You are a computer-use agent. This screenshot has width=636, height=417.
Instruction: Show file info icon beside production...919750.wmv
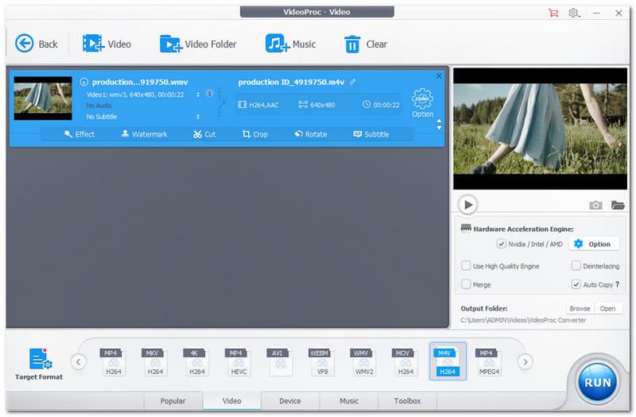tap(84, 82)
